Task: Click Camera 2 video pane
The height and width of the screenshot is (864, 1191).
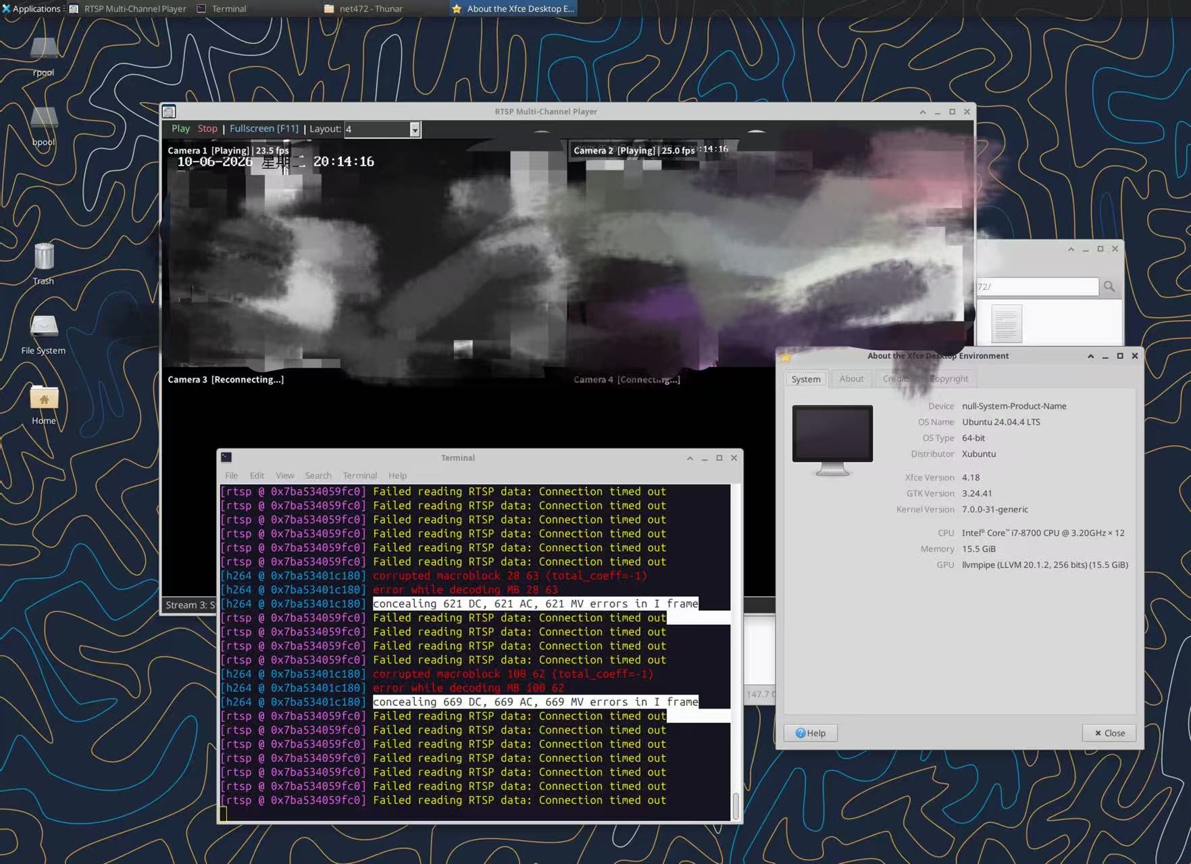Action: pos(771,253)
